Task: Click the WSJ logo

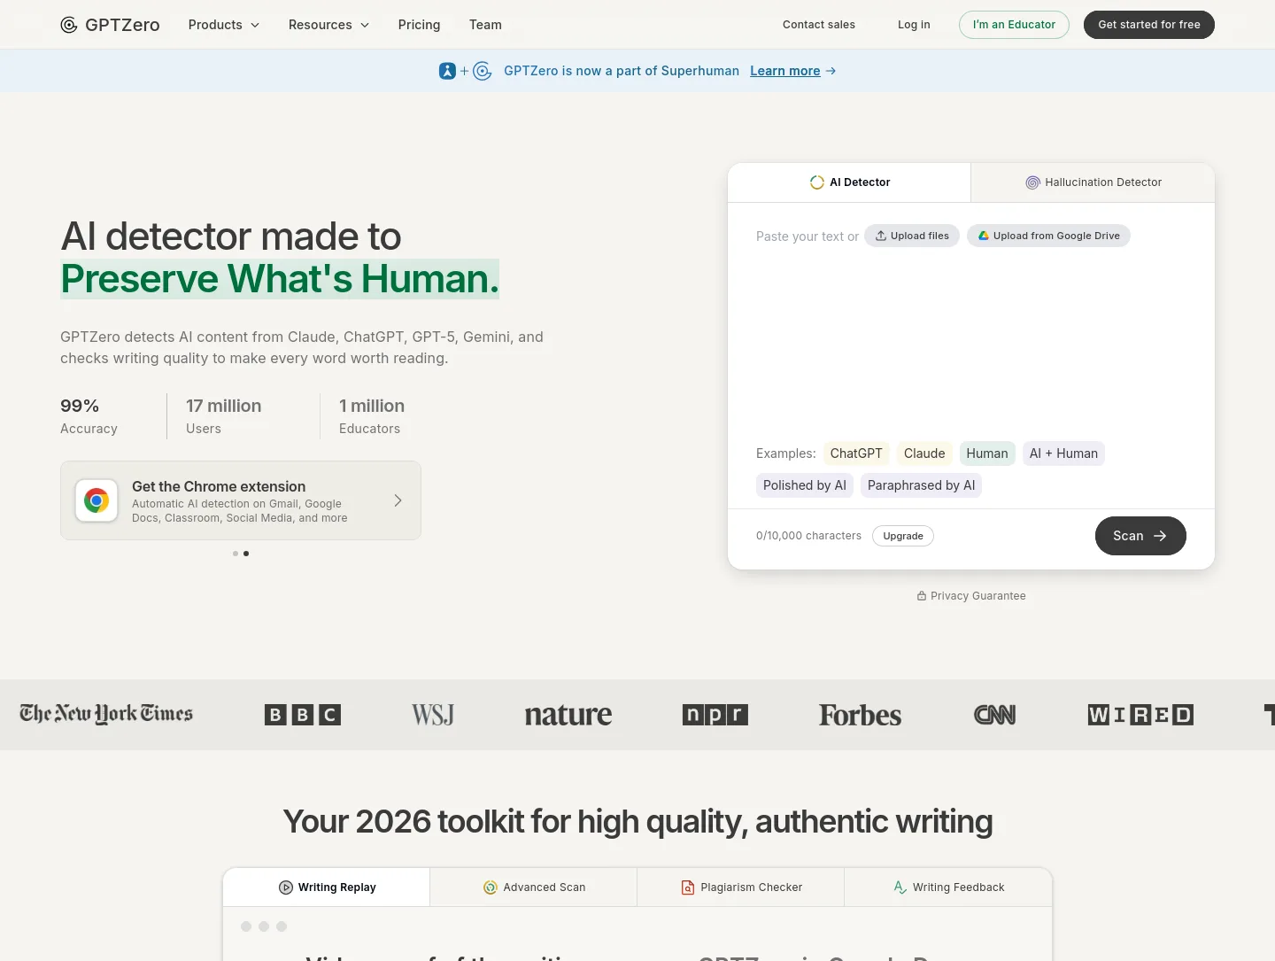Action: coord(433,715)
